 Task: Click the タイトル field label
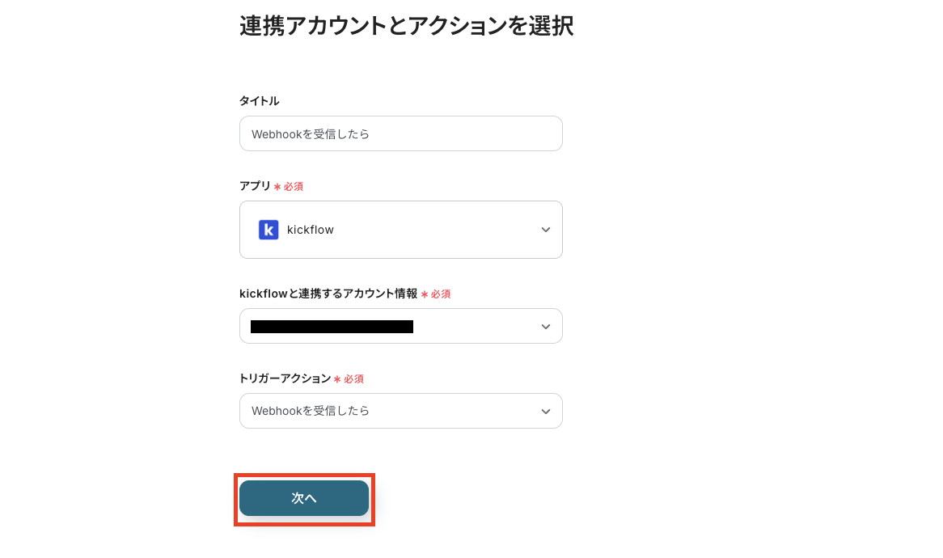click(x=260, y=101)
